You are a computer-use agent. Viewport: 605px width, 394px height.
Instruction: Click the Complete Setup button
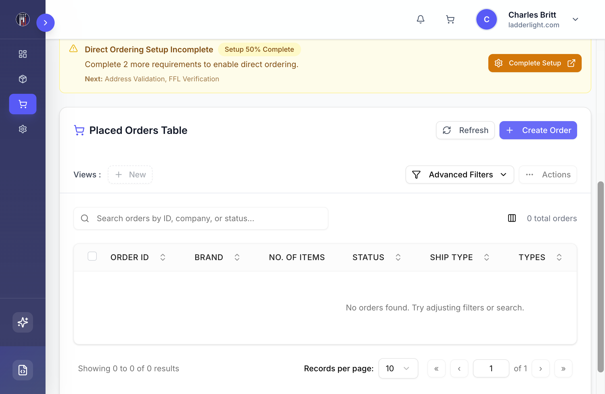535,63
